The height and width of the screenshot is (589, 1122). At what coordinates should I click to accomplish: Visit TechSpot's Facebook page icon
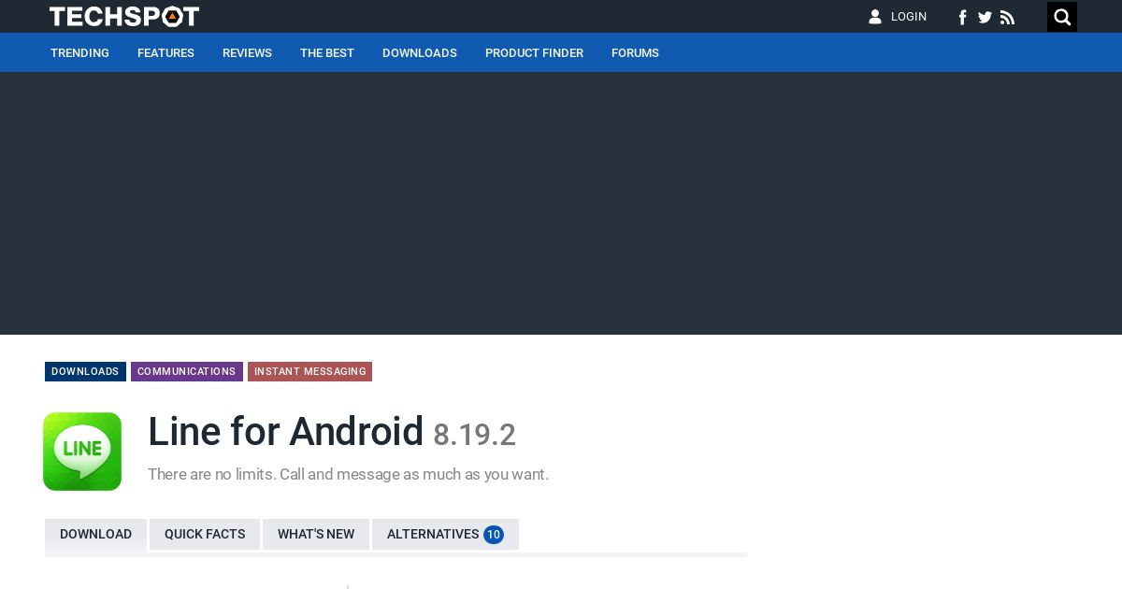click(962, 17)
